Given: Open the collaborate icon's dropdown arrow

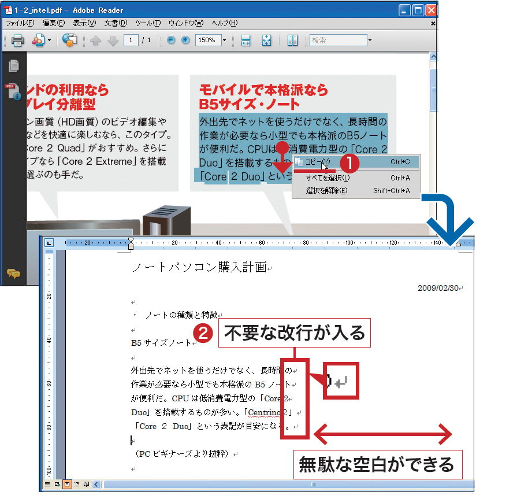Looking at the screenshot, I should [50, 40].
